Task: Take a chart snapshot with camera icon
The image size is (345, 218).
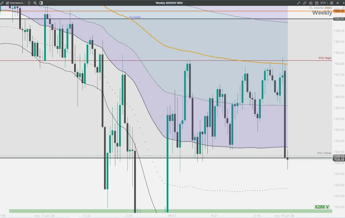Action: (x=311, y=3)
